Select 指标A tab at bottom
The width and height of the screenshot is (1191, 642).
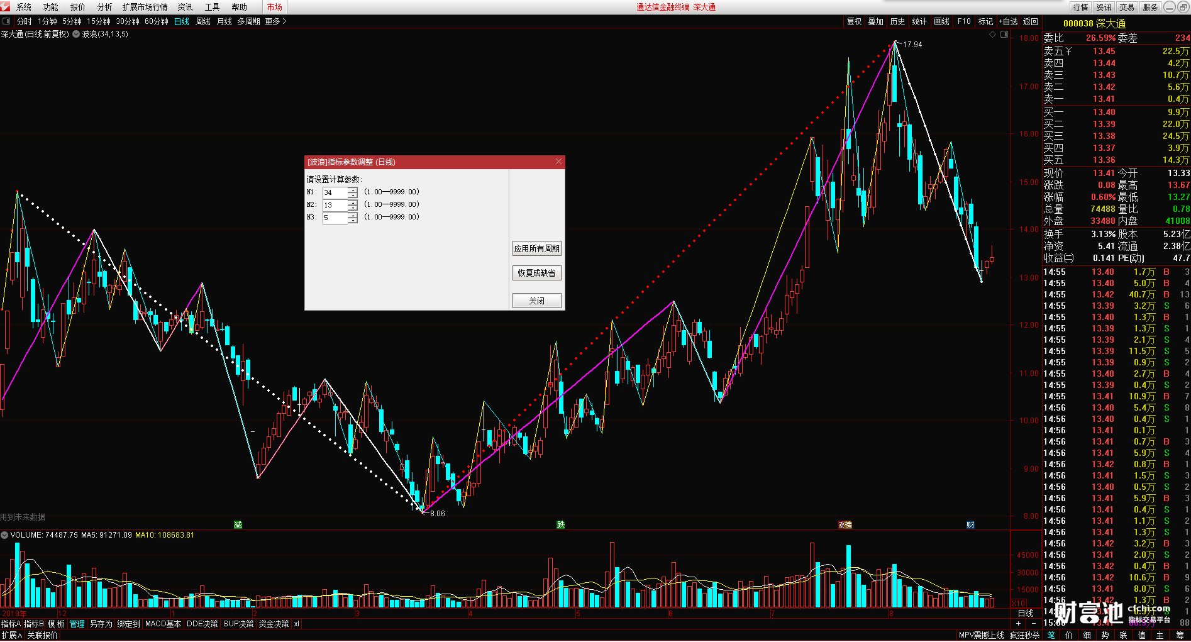pos(11,624)
